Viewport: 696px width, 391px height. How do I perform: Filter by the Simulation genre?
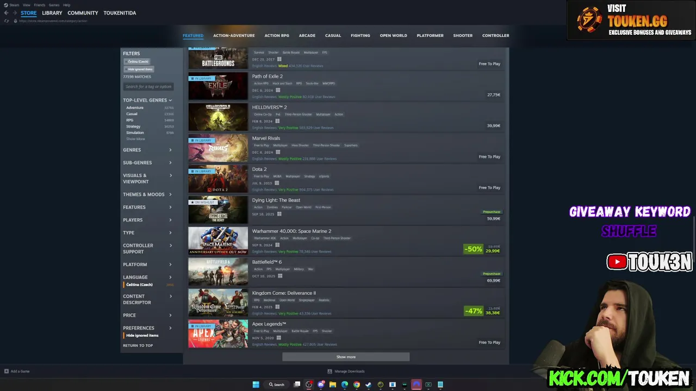(x=135, y=133)
